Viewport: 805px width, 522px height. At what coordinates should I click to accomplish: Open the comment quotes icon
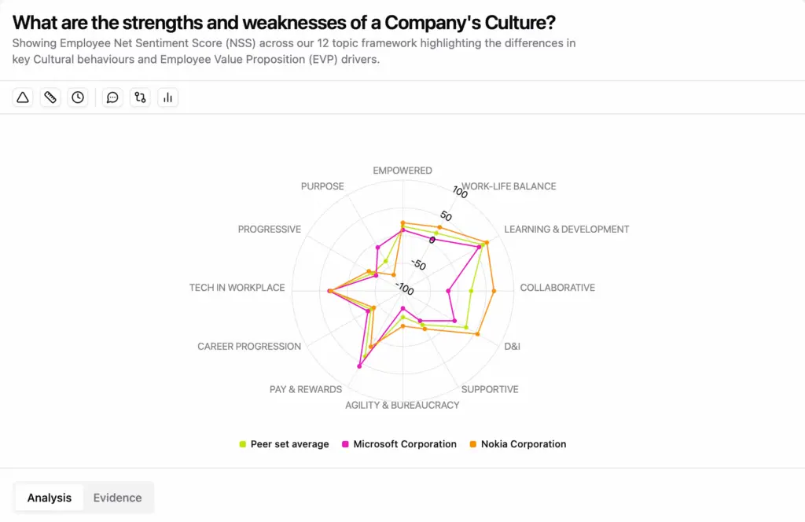tap(112, 97)
